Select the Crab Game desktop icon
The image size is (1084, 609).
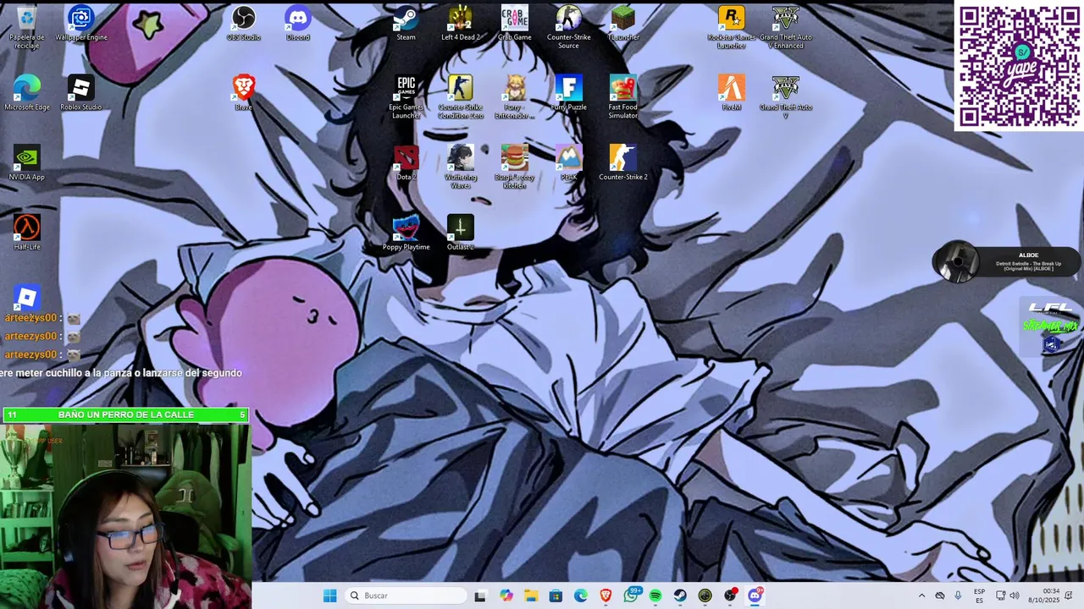pos(515,24)
